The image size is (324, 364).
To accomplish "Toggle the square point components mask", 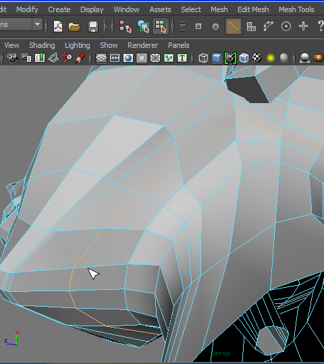I will click(198, 26).
